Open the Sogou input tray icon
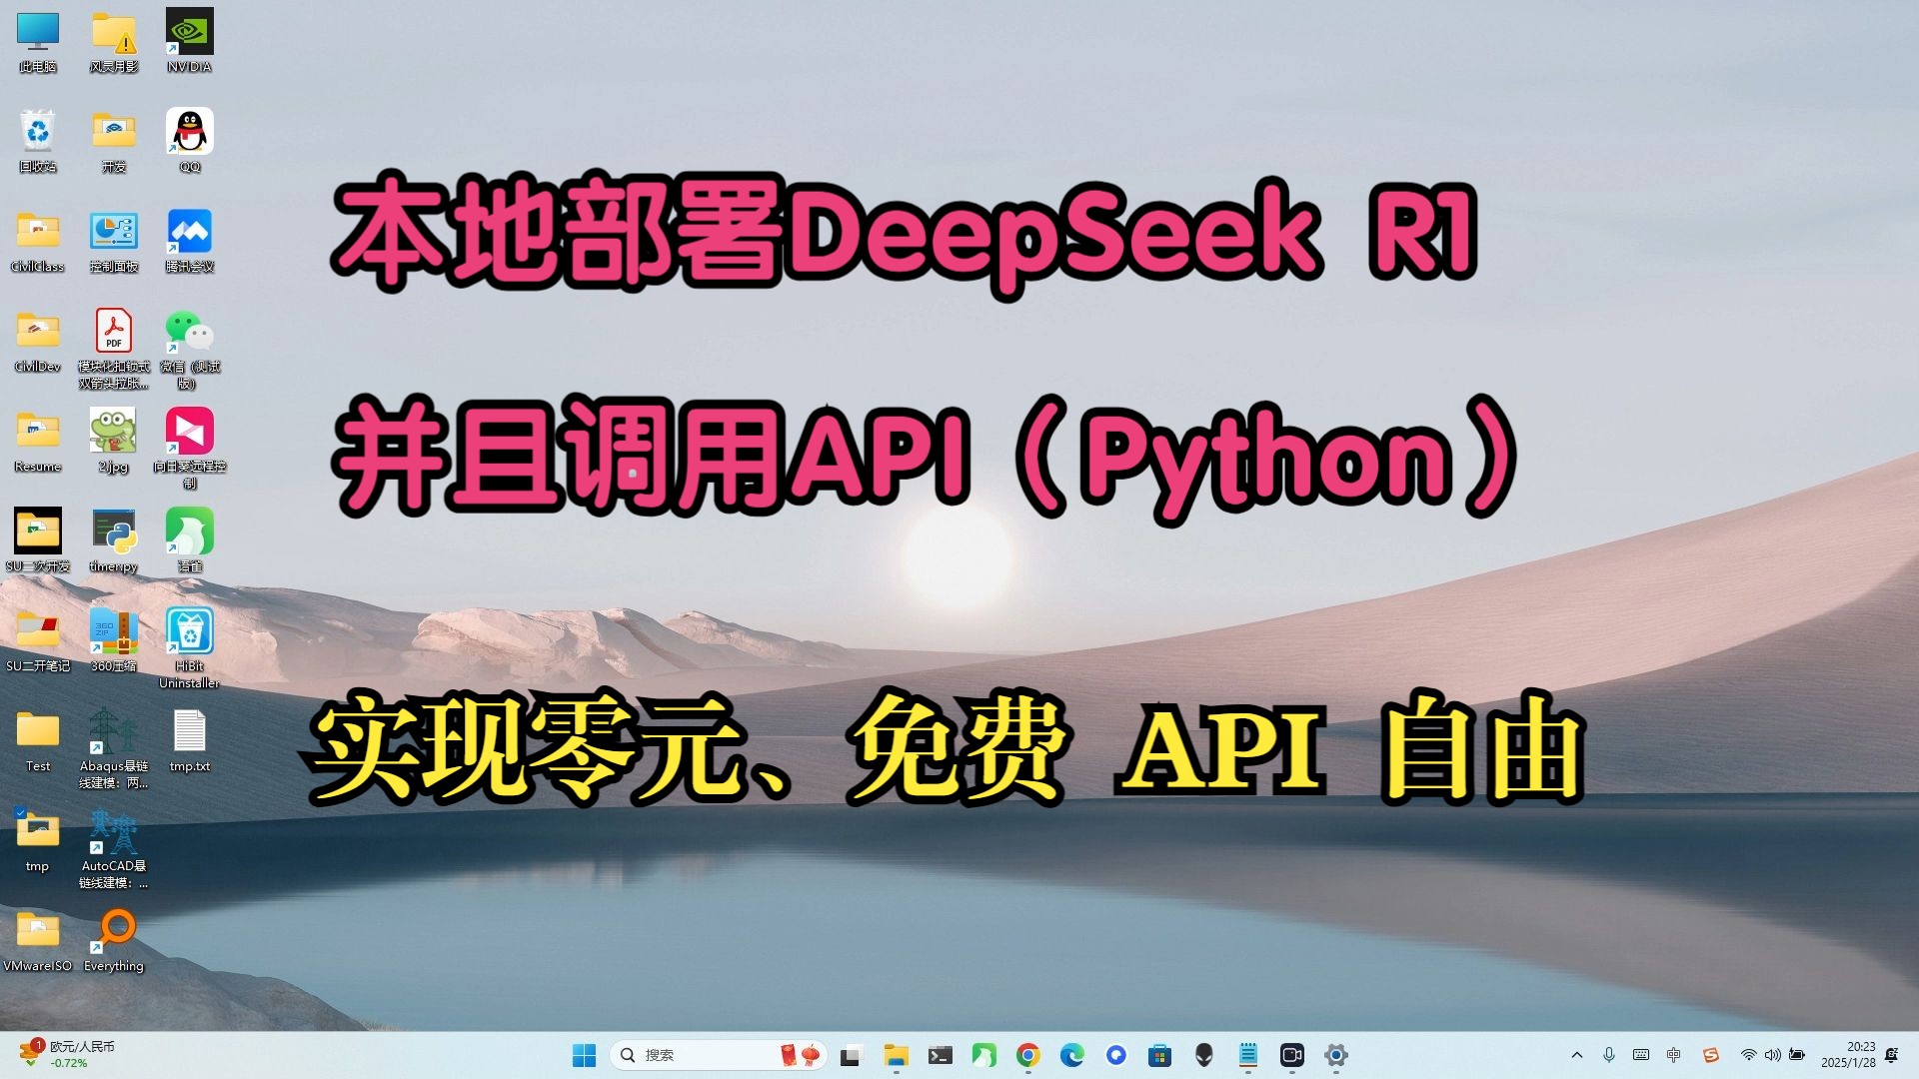Viewport: 1919px width, 1079px height. tap(1711, 1055)
